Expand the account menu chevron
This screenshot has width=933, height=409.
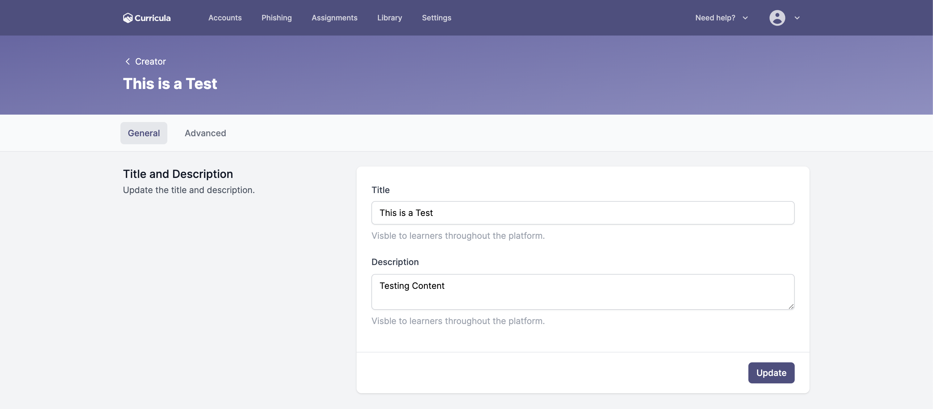point(797,18)
